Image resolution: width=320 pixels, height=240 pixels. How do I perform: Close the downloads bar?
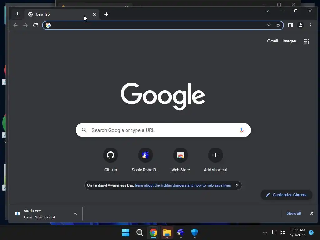point(312,213)
